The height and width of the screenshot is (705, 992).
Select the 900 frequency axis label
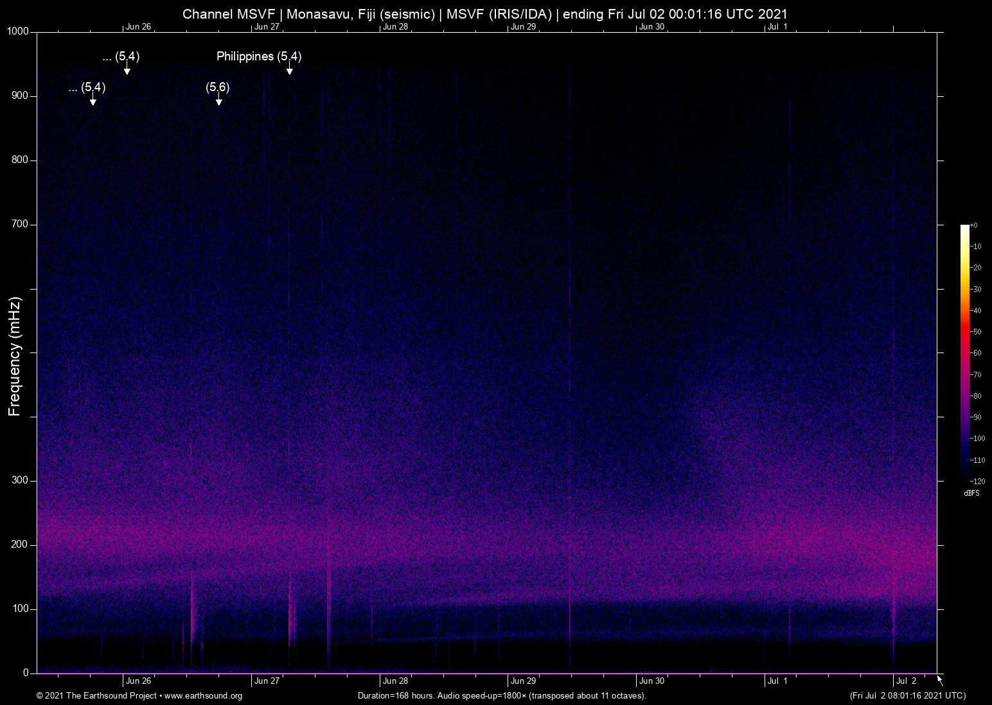click(x=20, y=96)
